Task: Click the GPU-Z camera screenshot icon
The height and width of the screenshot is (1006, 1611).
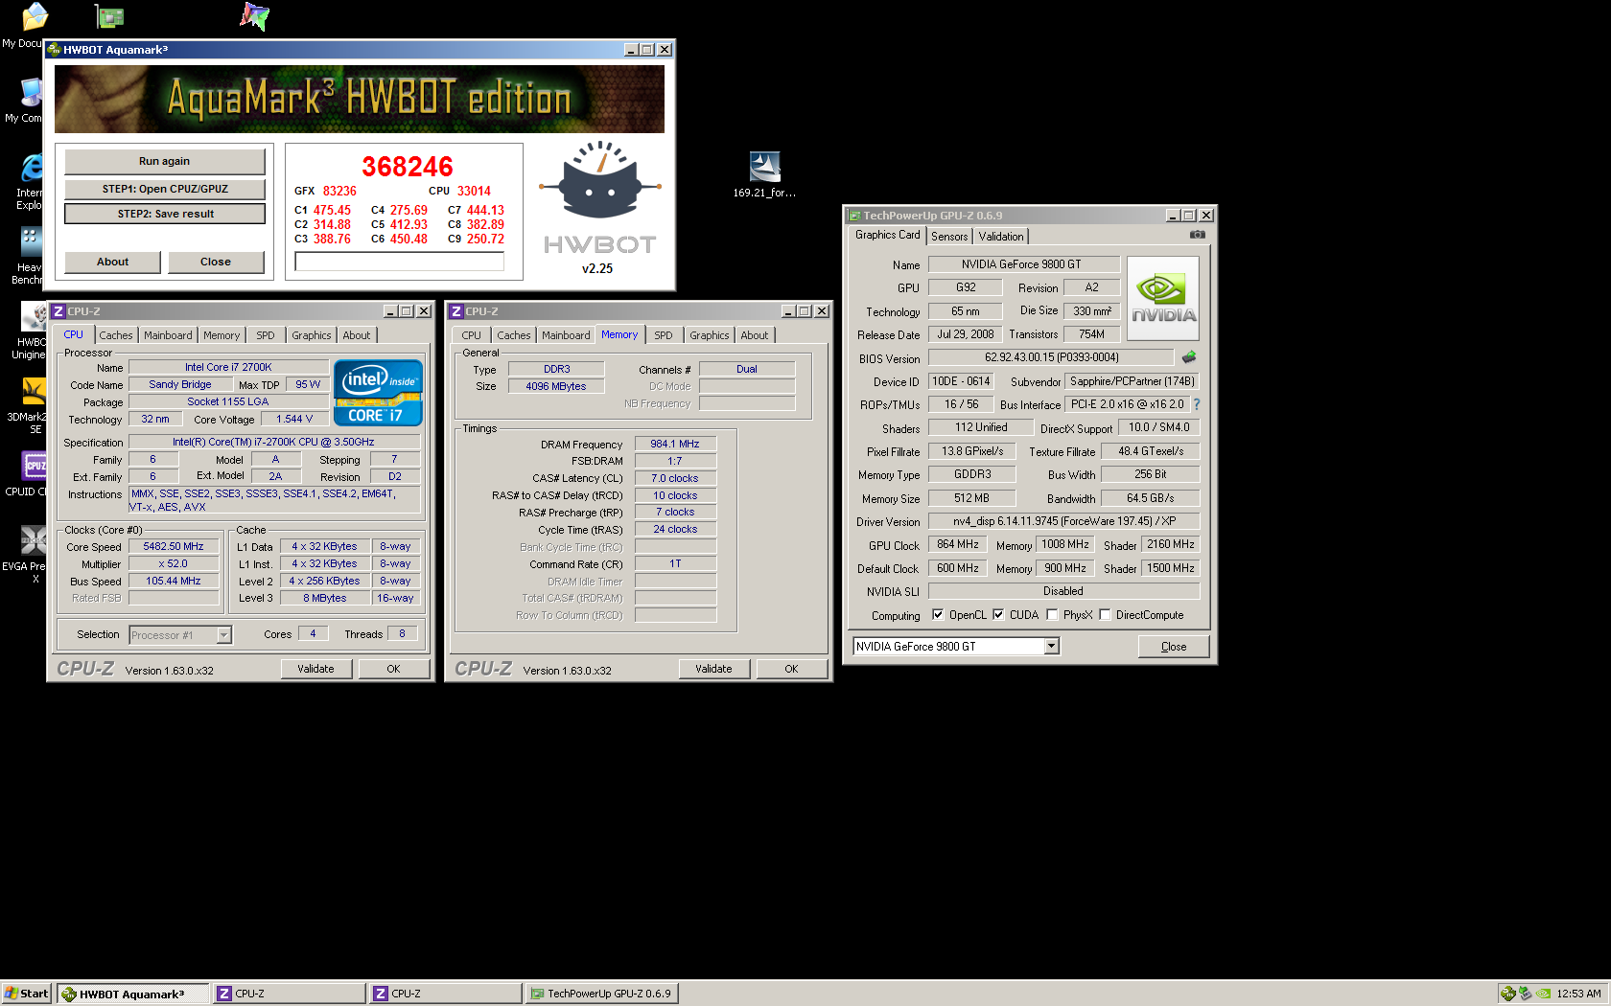Action: (1197, 235)
